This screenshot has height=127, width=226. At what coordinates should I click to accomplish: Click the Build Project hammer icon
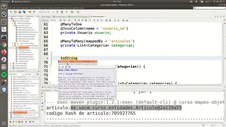pyautogui.click(x=57, y=12)
